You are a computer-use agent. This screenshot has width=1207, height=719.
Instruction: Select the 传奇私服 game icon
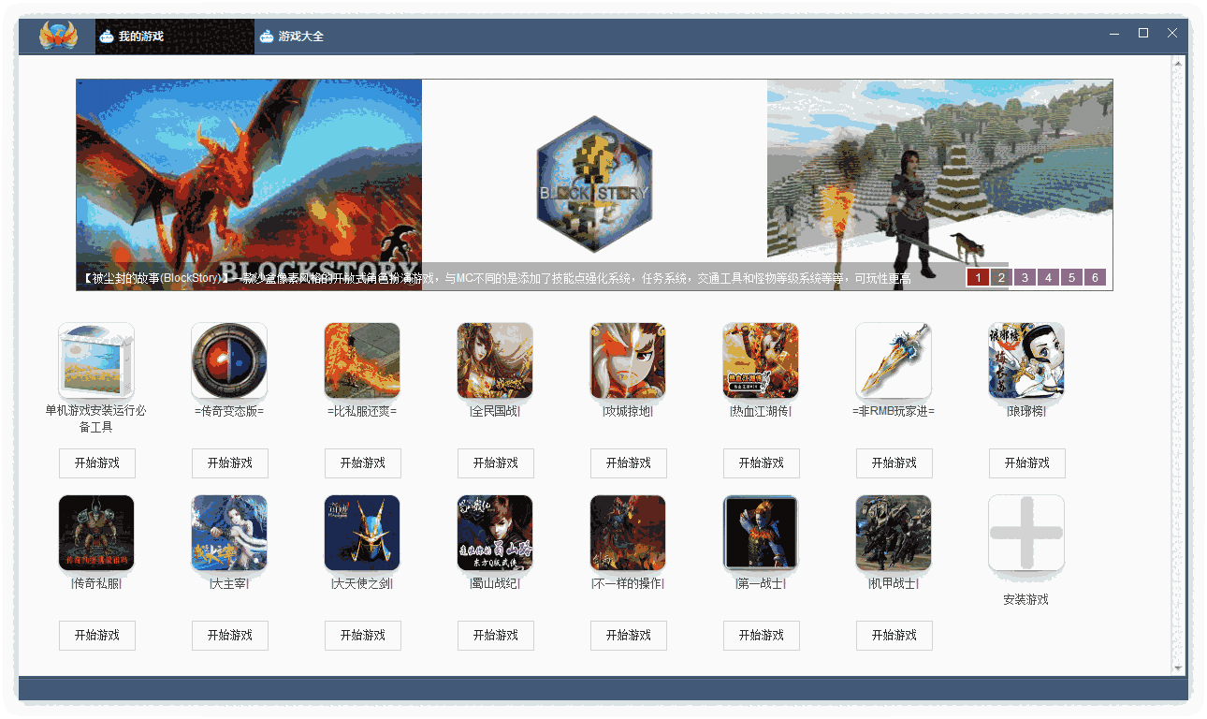(96, 534)
